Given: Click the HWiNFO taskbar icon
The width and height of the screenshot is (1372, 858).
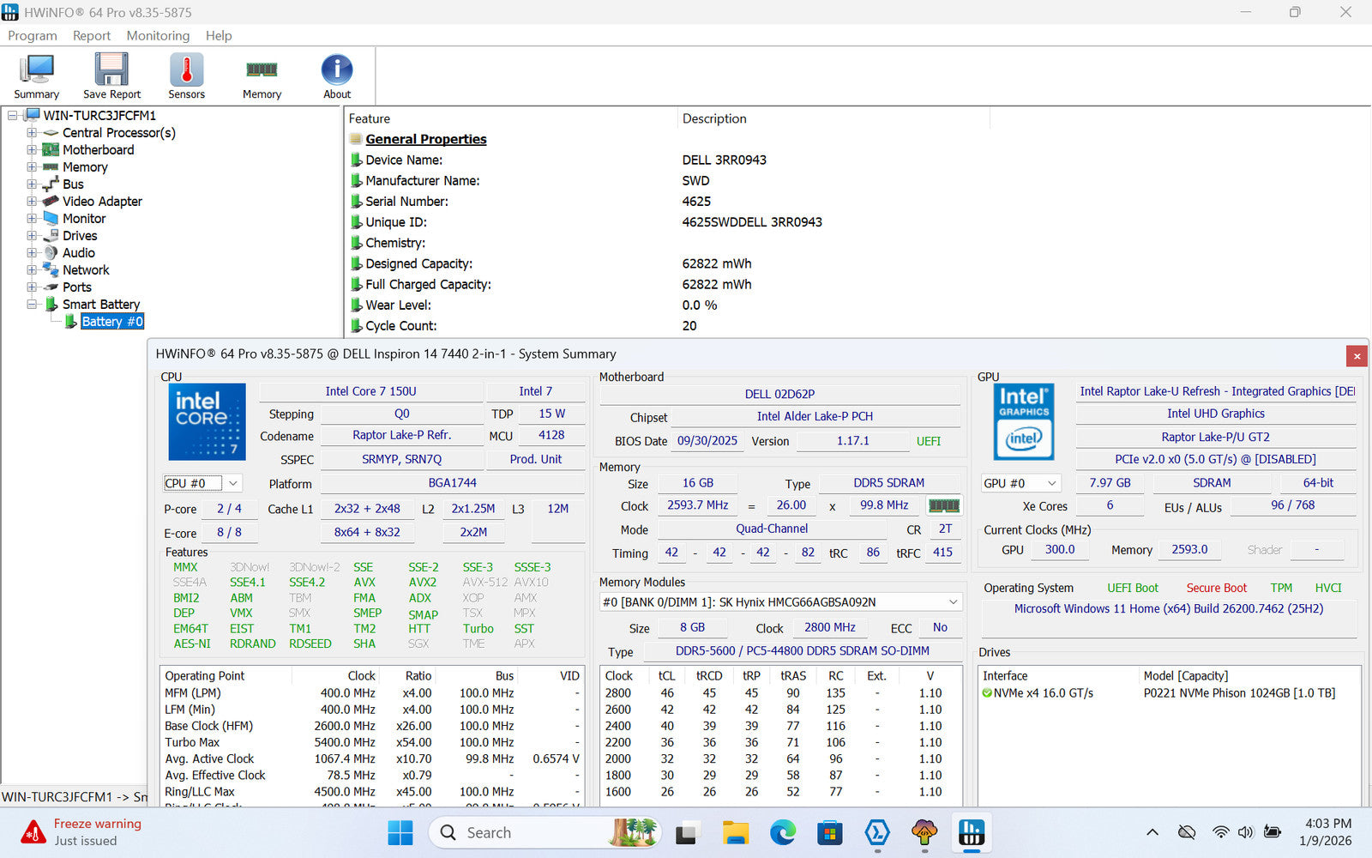Looking at the screenshot, I should 971,832.
